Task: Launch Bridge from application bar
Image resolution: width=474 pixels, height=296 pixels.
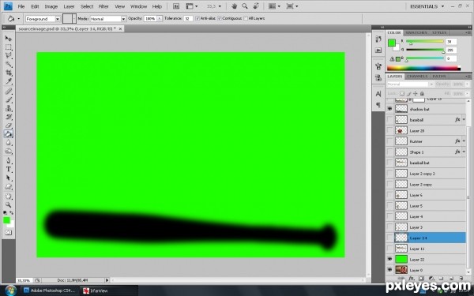Action: pos(176,6)
